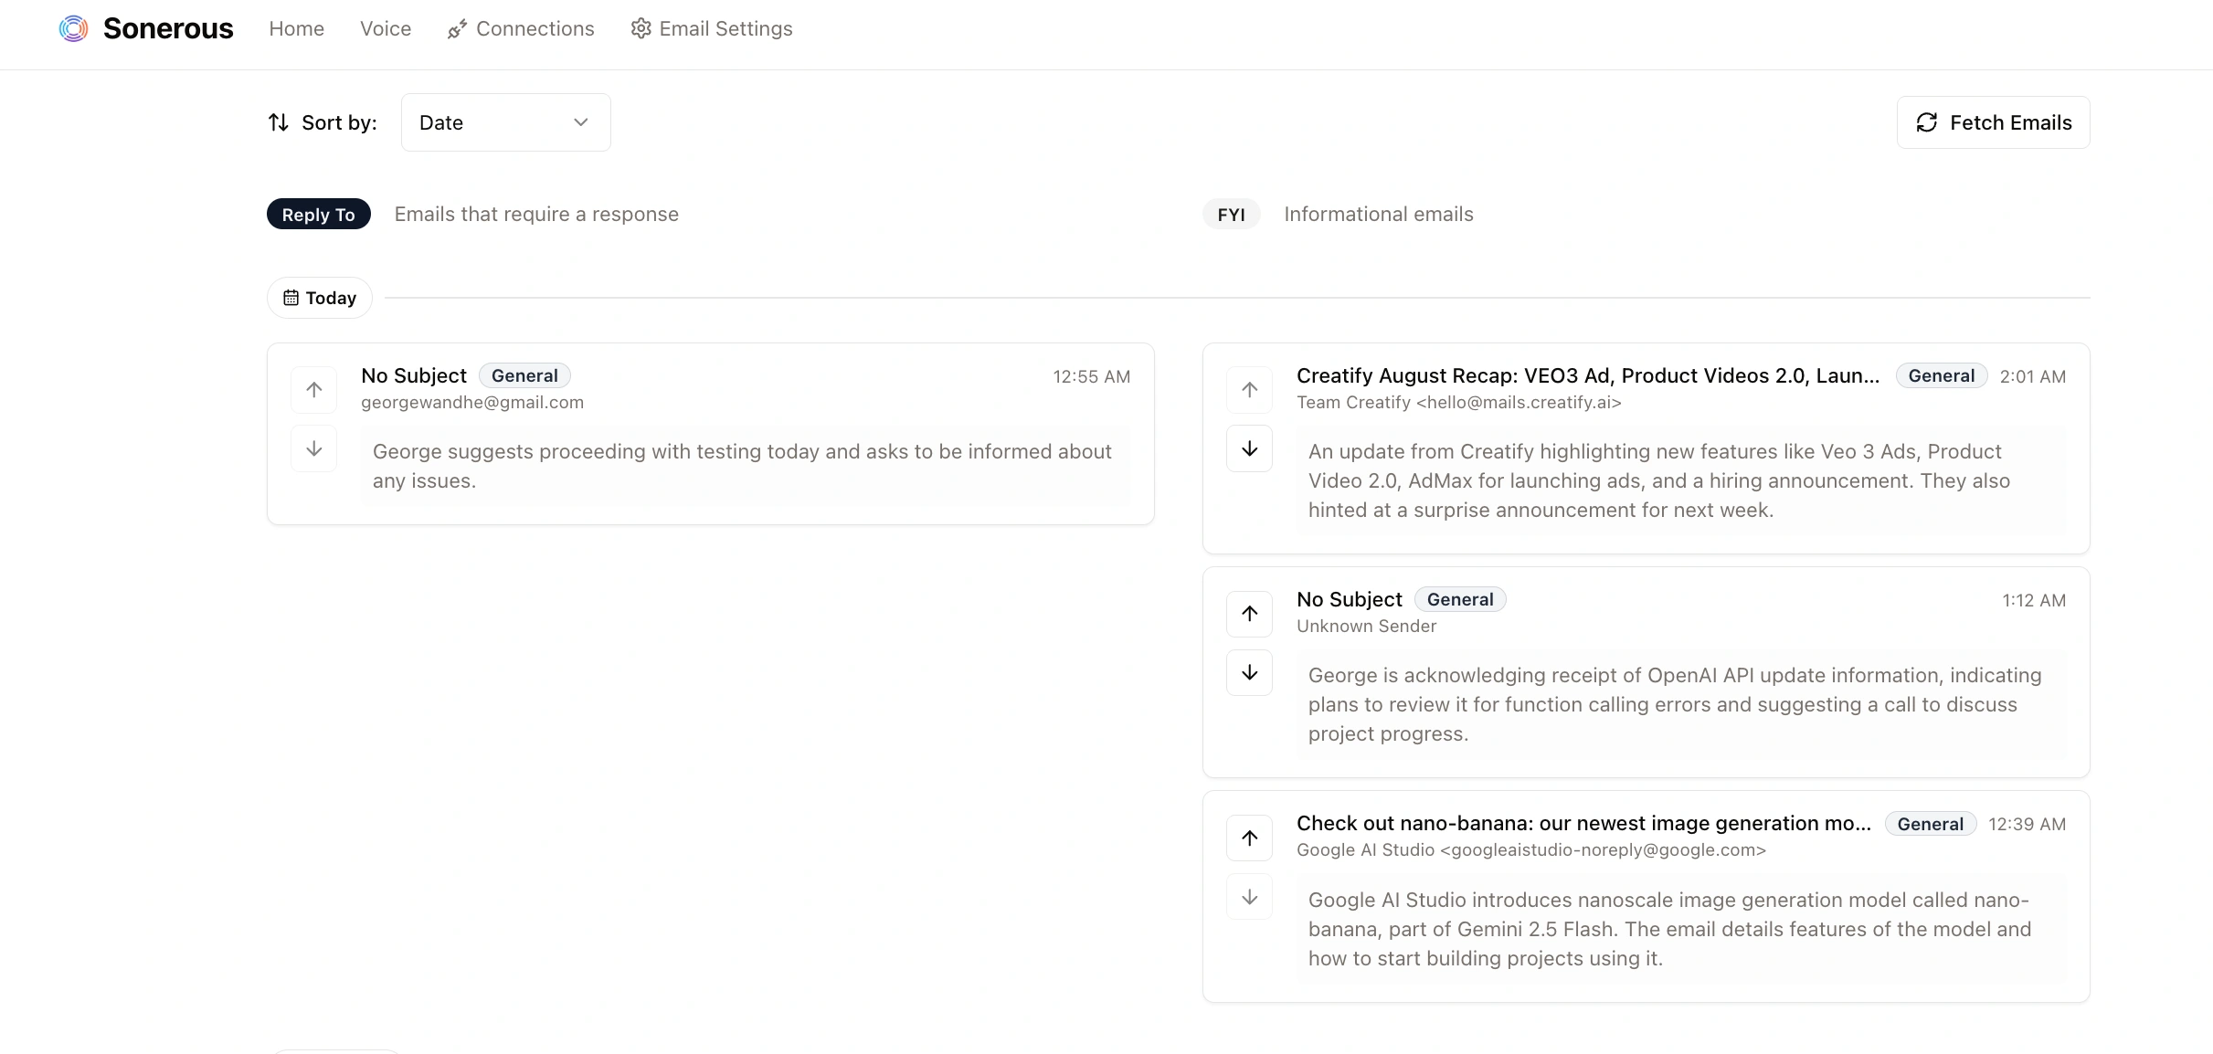Click the Sonerous logo icon
This screenshot has height=1054, width=2213.
pyautogui.click(x=73, y=29)
